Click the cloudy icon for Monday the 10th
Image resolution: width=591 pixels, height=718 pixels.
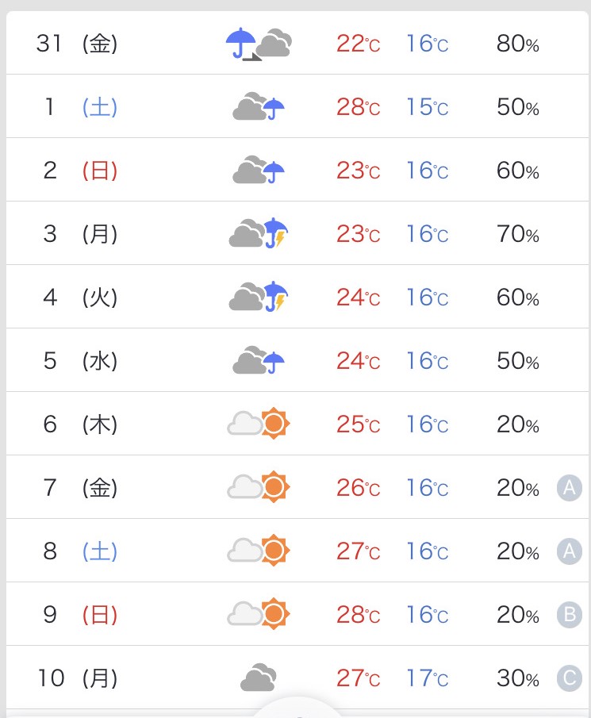(259, 678)
